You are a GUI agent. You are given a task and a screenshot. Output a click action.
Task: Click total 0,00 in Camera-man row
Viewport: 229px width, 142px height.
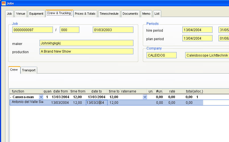[x=189, y=97]
